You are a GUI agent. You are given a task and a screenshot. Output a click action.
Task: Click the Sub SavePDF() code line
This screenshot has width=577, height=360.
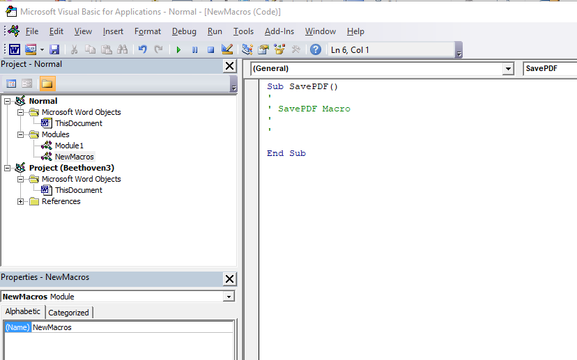point(302,87)
